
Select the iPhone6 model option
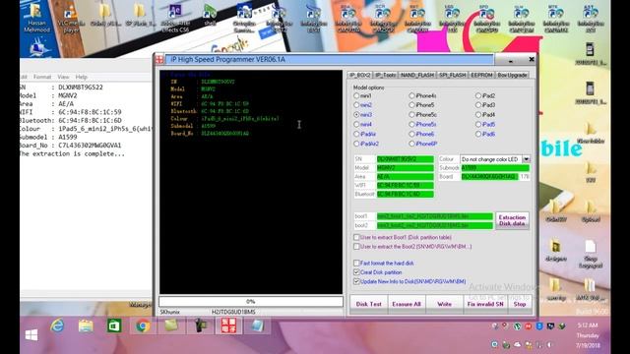[x=411, y=134]
